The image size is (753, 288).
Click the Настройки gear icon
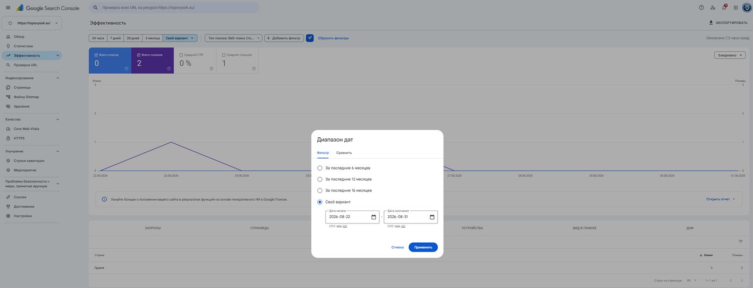(9, 216)
